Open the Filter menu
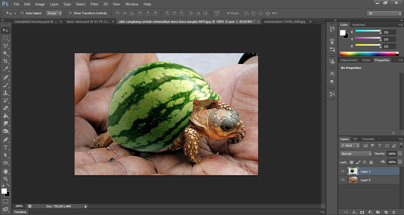Screen dimensions: 404x215 [x=94, y=4]
